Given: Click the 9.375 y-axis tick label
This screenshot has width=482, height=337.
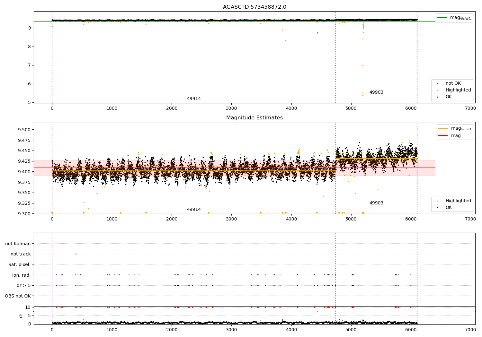Looking at the screenshot, I should (24, 182).
